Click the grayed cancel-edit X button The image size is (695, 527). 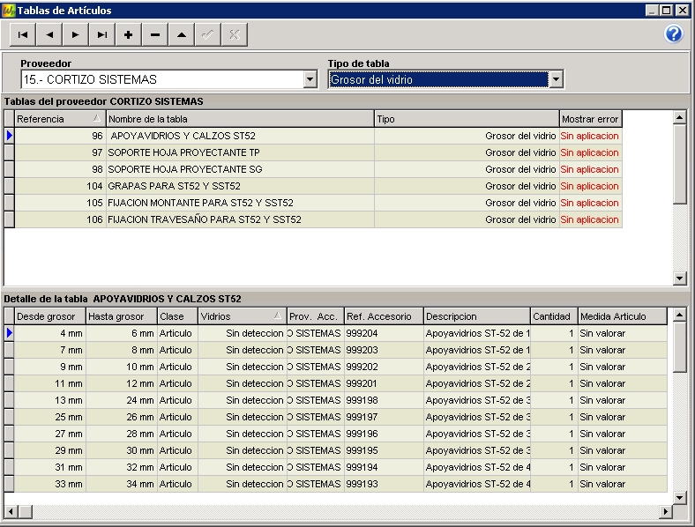coord(234,34)
